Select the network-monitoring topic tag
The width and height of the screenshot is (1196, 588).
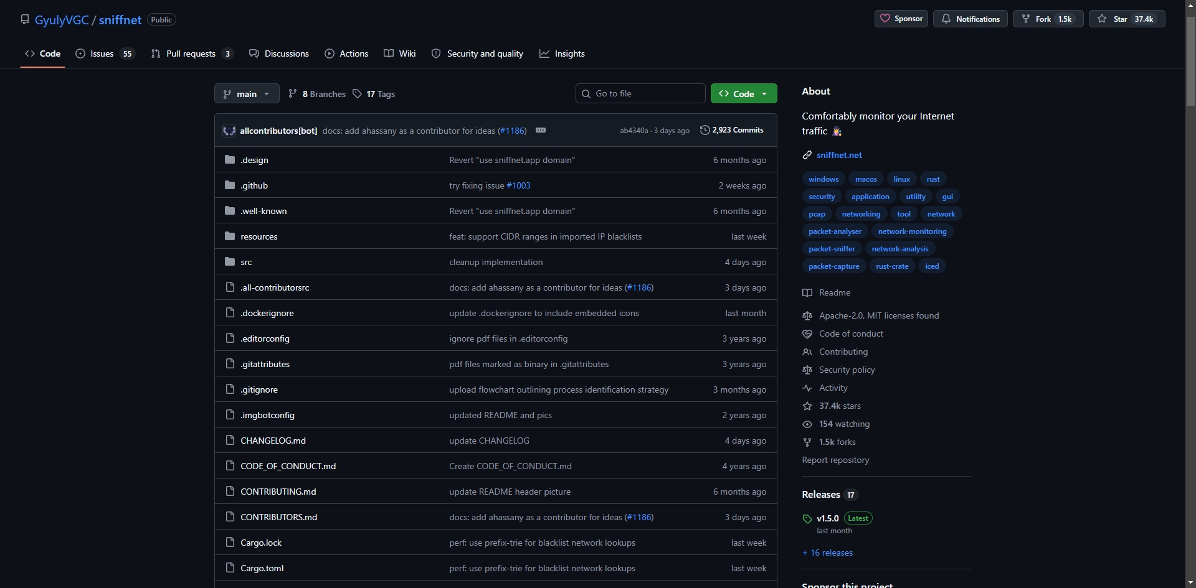(912, 231)
